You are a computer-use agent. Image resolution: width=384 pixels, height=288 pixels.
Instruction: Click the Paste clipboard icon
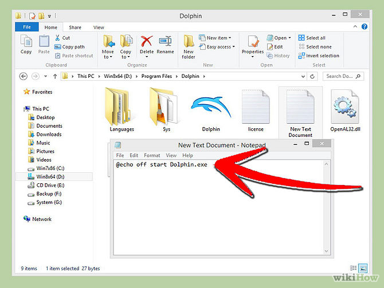(44, 44)
